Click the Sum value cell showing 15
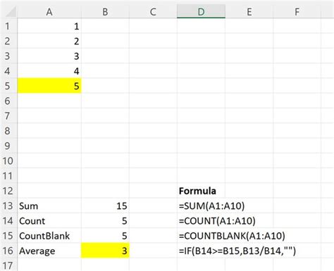This screenshot has width=334, height=271. pos(105,206)
